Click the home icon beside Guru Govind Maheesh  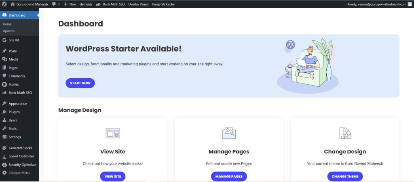click(x=13, y=4)
